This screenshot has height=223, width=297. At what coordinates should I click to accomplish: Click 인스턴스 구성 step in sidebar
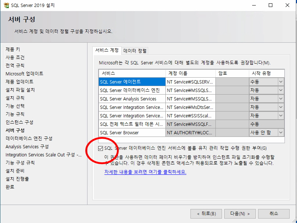[x=19, y=122]
